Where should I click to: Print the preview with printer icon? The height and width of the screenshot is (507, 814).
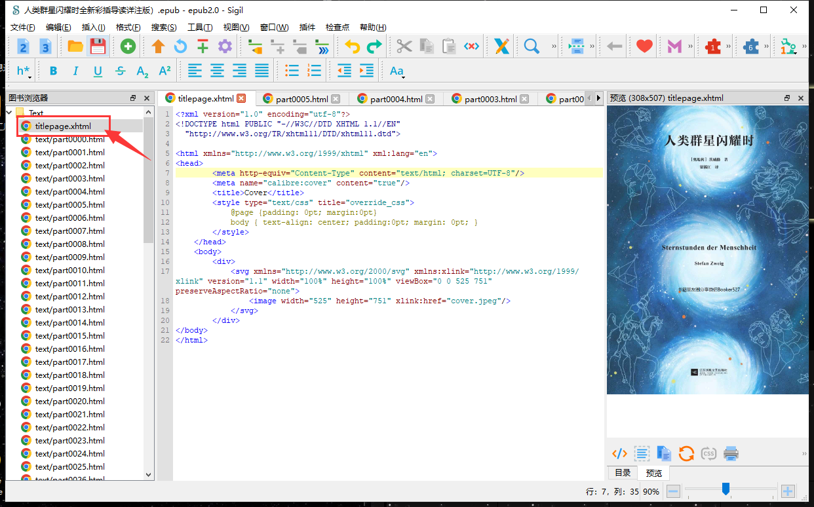pyautogui.click(x=731, y=453)
